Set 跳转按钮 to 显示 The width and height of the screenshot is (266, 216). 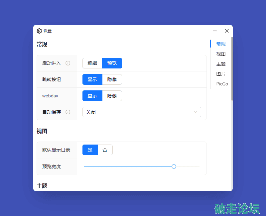[x=92, y=79]
